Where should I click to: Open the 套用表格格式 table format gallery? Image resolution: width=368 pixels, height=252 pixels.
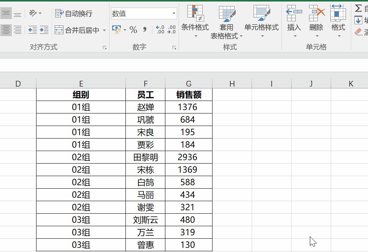tap(227, 21)
